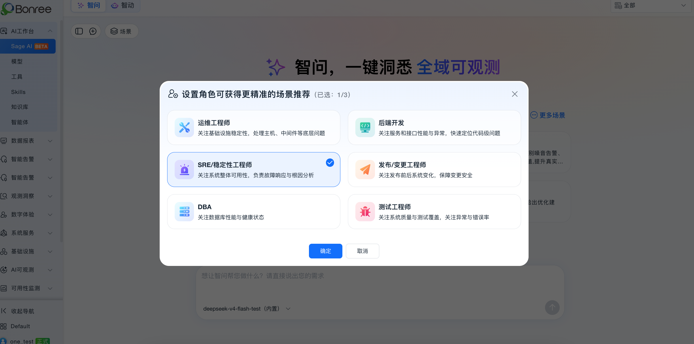Toggle the sidebar panel icon
The height and width of the screenshot is (344, 694).
[79, 31]
